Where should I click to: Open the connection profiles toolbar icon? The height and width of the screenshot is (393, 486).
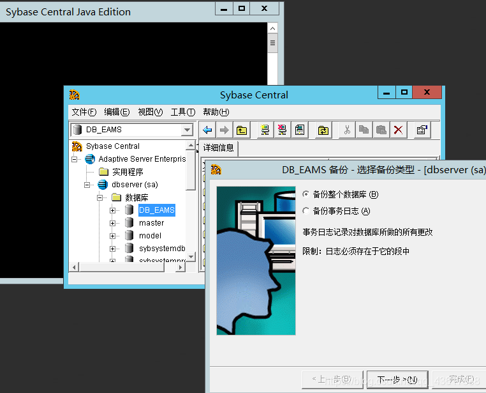click(x=300, y=130)
